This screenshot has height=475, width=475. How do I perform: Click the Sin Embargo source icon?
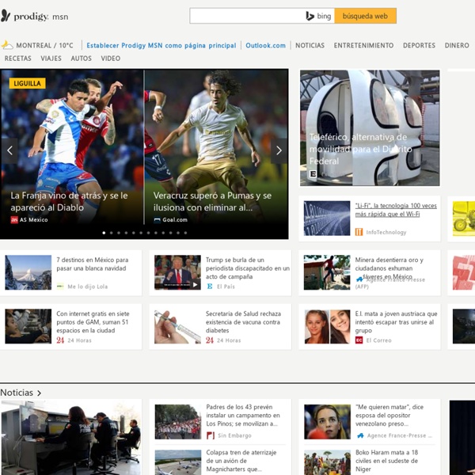(211, 435)
